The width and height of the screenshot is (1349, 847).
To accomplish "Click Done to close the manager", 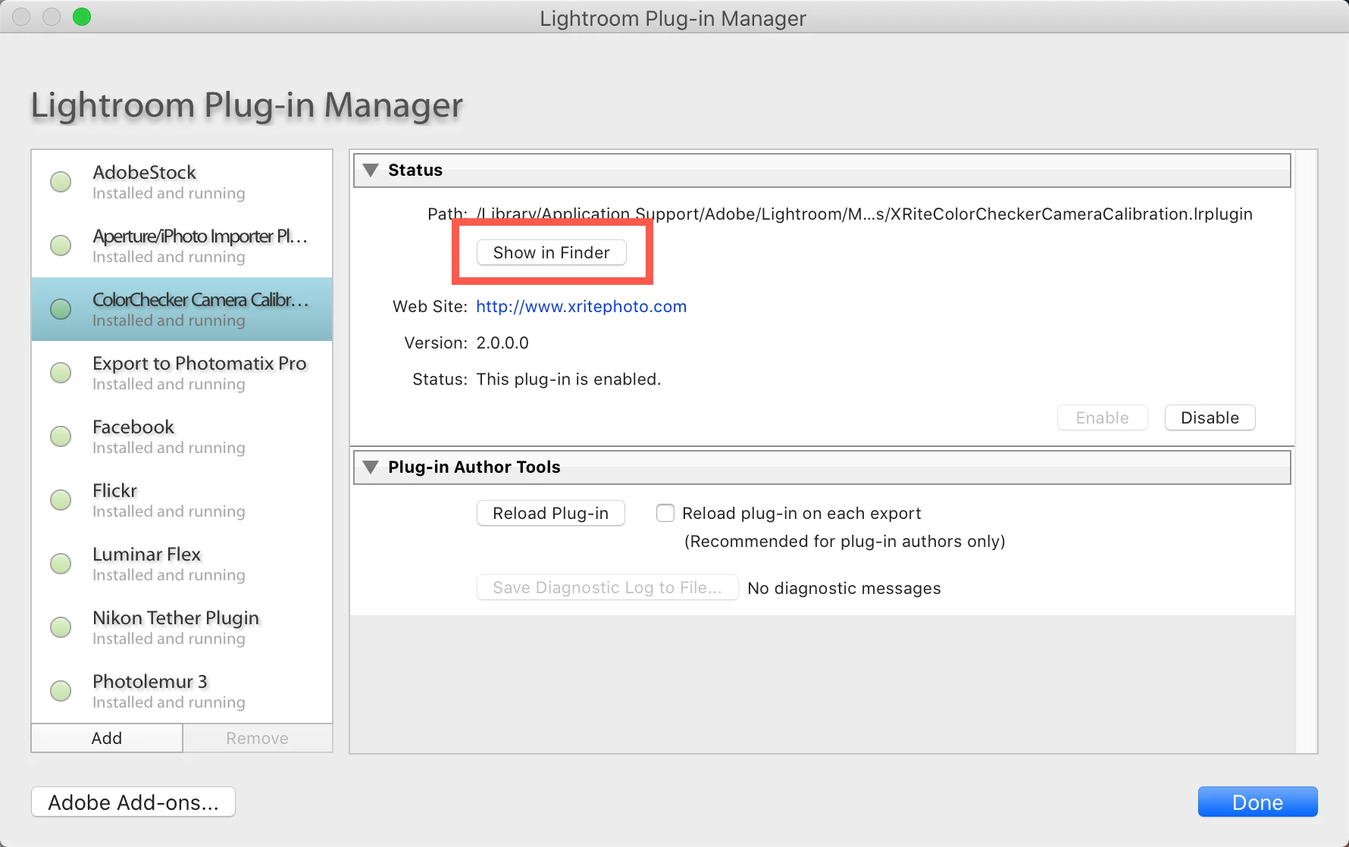I will pyautogui.click(x=1257, y=802).
